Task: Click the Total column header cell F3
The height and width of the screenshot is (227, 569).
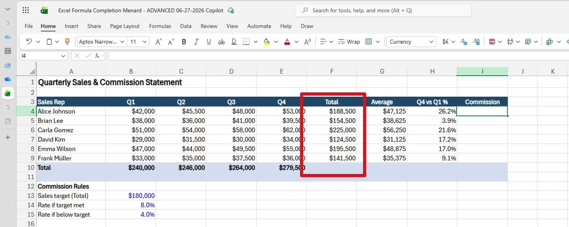Action: click(x=332, y=102)
